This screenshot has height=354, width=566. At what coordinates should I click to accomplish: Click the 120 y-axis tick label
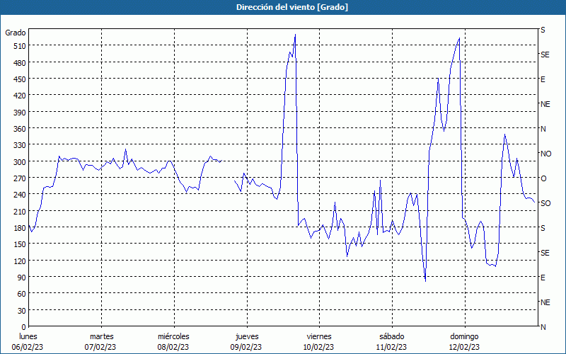pyautogui.click(x=20, y=261)
